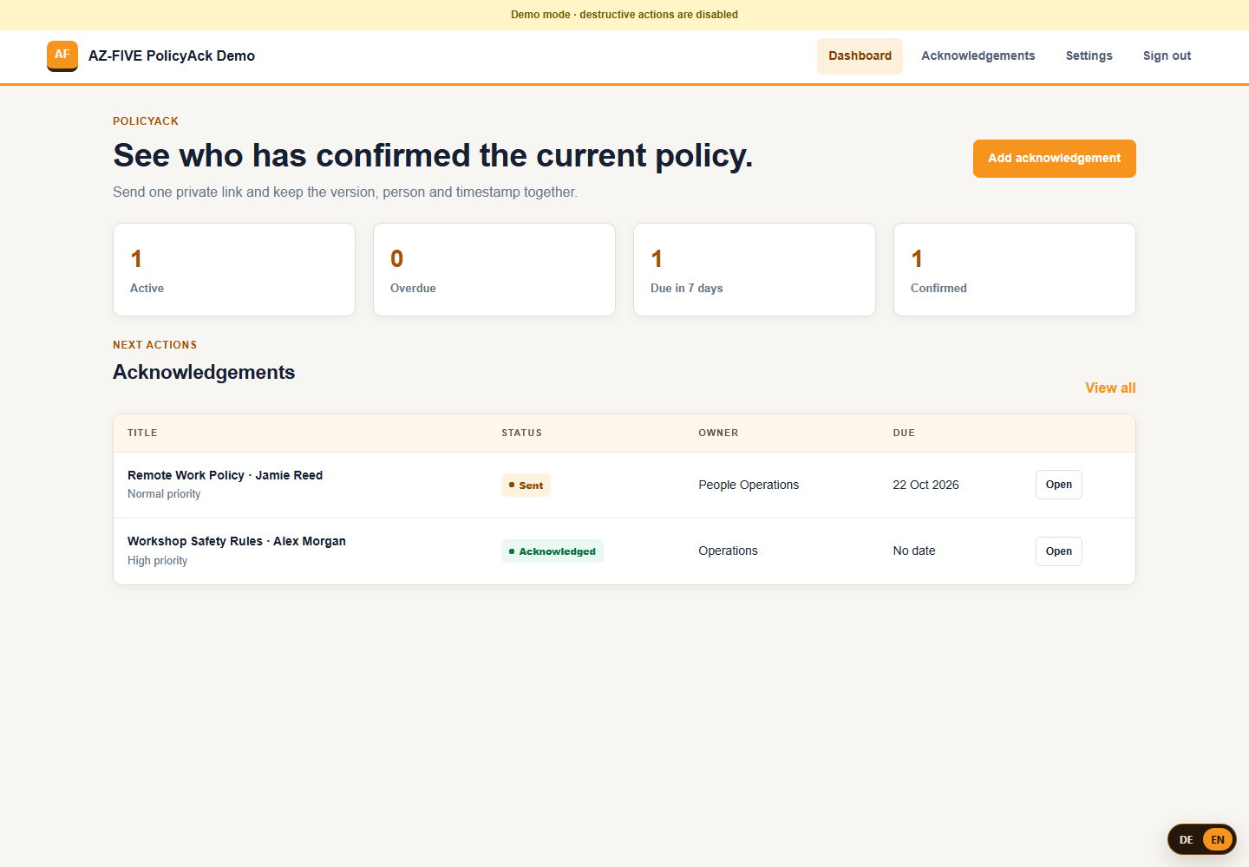This screenshot has width=1249, height=867.
Task: Click the STATUS column header
Action: (521, 433)
